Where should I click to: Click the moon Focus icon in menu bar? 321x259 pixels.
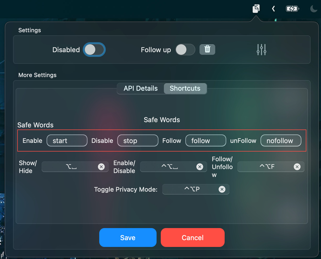[x=314, y=9]
